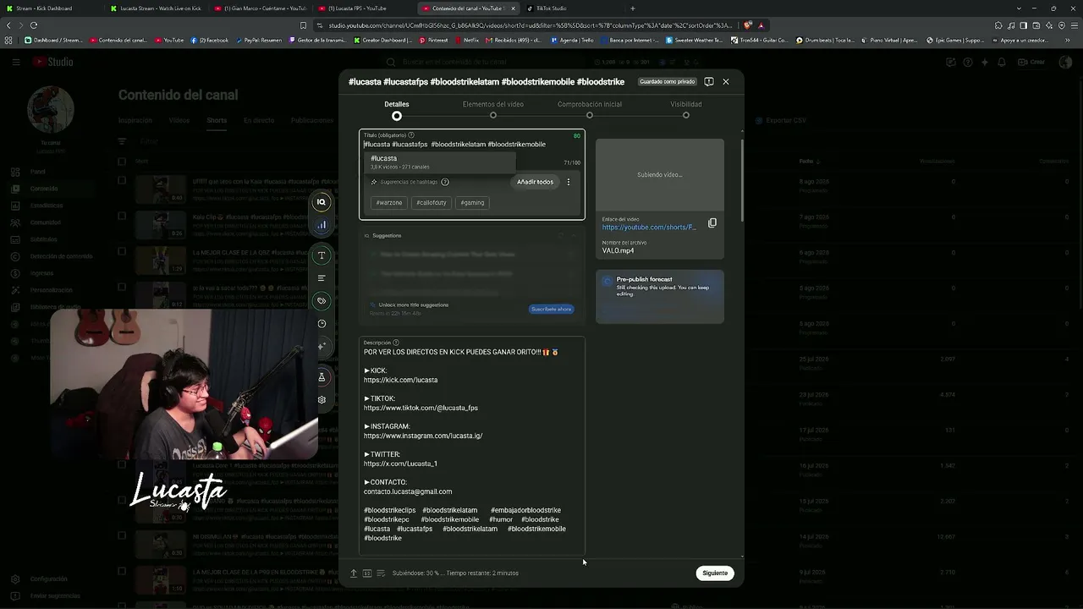Image resolution: width=1083 pixels, height=609 pixels.
Task: Click into the description text box
Action: tap(472, 446)
